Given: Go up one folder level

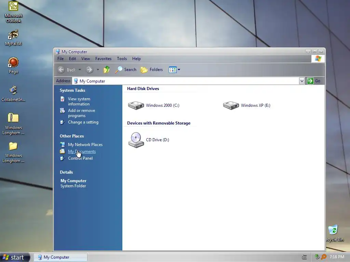Looking at the screenshot, I should (x=107, y=70).
